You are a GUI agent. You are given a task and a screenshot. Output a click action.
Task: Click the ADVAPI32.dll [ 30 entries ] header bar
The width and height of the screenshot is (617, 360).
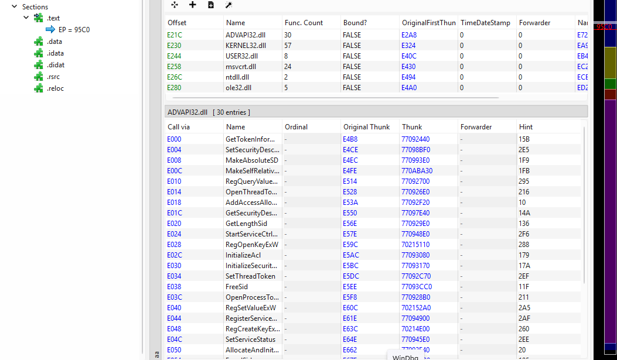376,112
